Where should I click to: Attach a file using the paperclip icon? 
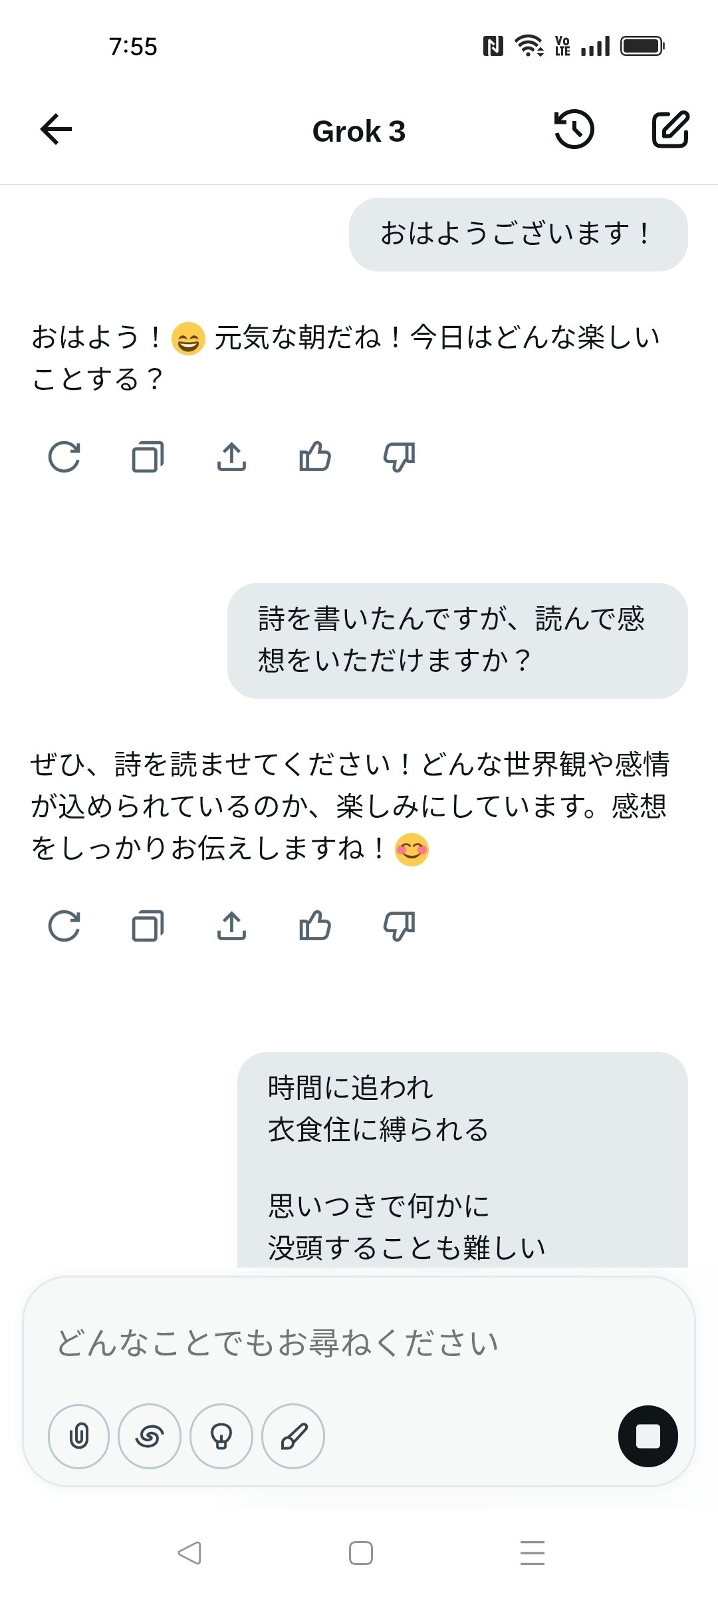(78, 1436)
